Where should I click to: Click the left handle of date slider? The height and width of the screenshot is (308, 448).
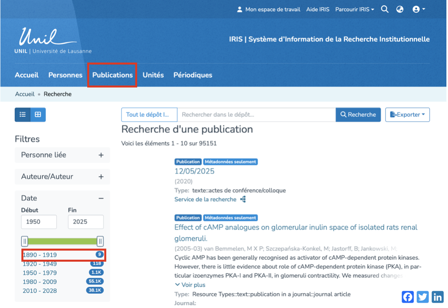coord(25,241)
